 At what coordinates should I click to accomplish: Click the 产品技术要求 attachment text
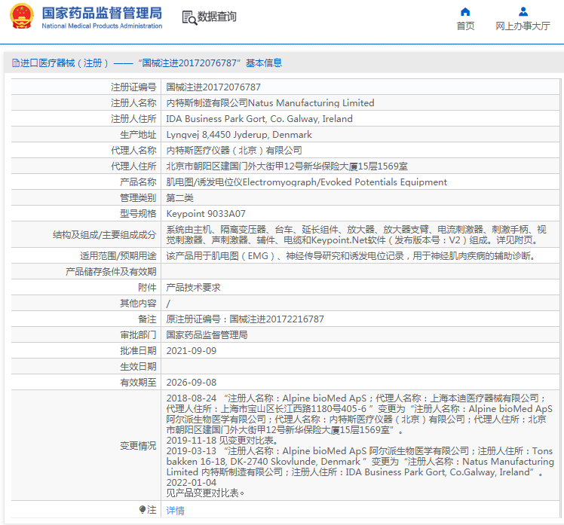click(193, 288)
